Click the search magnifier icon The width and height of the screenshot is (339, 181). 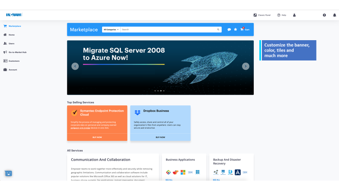[x=219, y=30]
